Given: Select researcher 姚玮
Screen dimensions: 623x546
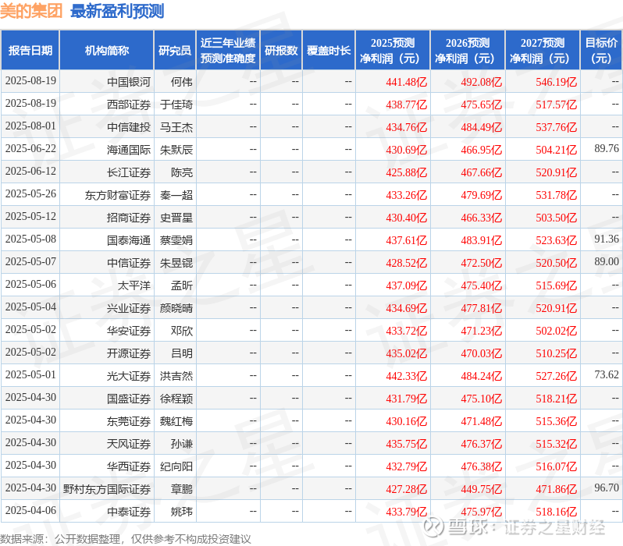Looking at the screenshot, I should [x=182, y=512].
